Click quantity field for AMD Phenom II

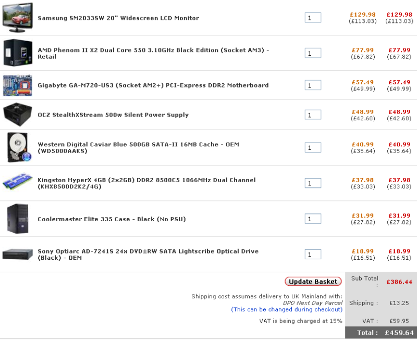[313, 53]
